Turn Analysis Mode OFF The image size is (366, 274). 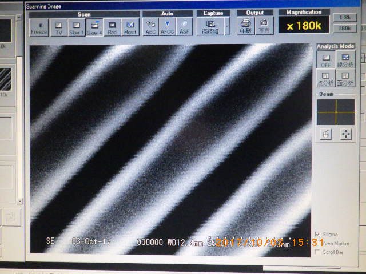pyautogui.click(x=326, y=60)
